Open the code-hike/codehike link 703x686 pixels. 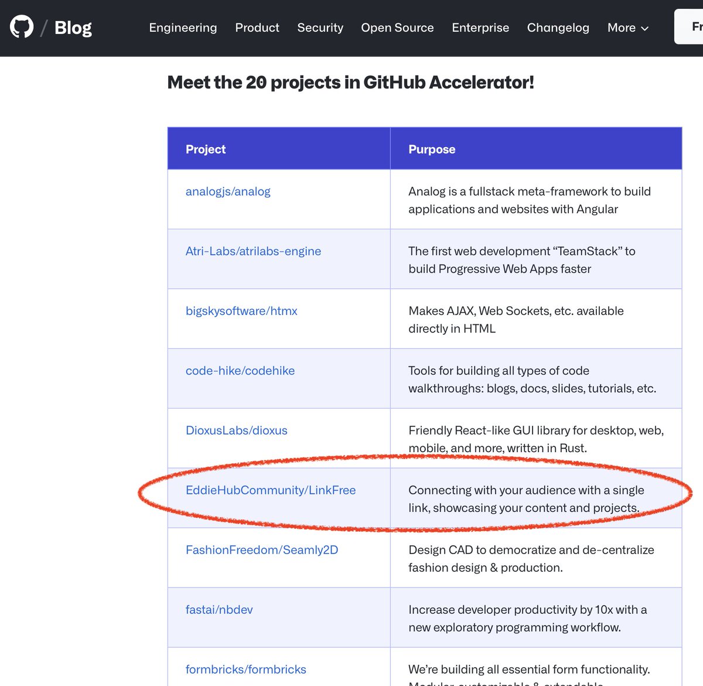click(x=240, y=371)
